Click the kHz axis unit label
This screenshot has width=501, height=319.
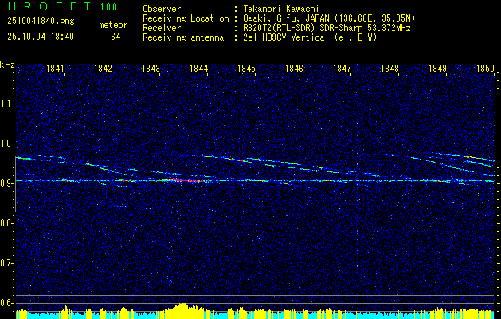(7, 65)
